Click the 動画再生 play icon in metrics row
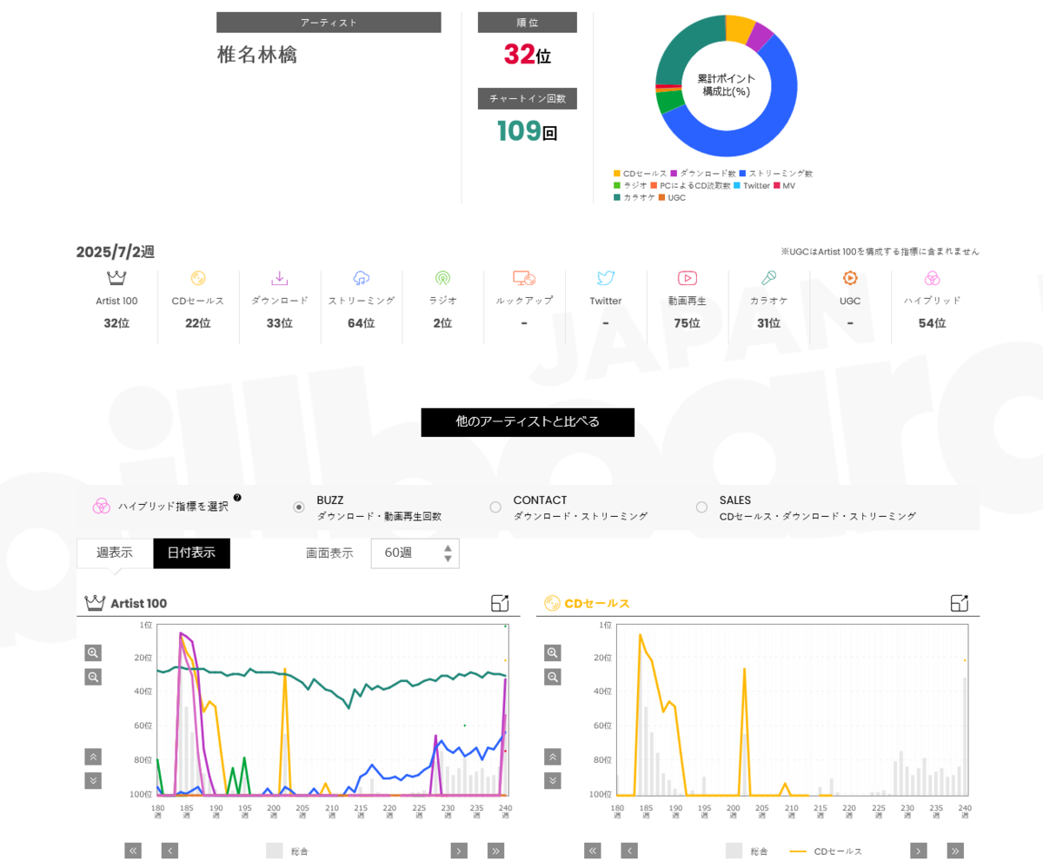 [x=688, y=278]
